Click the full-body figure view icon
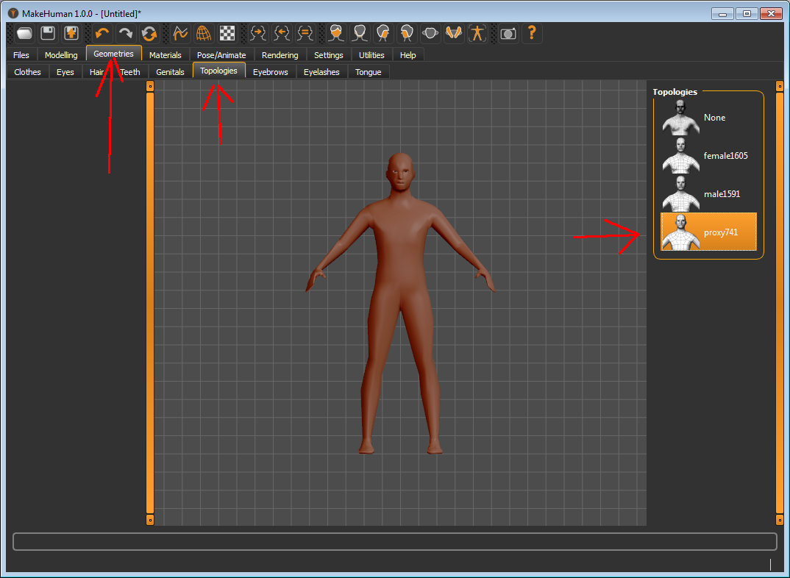 pos(477,33)
